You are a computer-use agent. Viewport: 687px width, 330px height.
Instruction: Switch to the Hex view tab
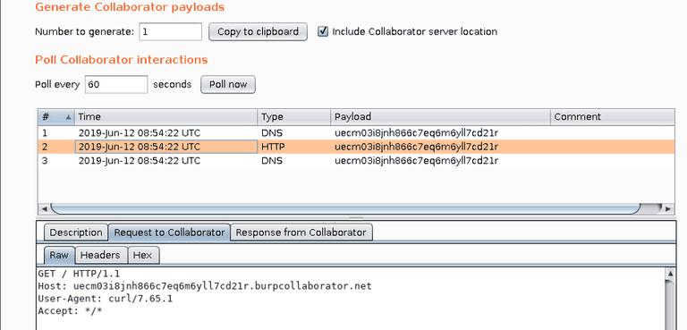pos(143,255)
